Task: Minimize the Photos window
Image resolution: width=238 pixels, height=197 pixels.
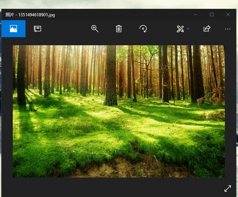Action: point(195,15)
